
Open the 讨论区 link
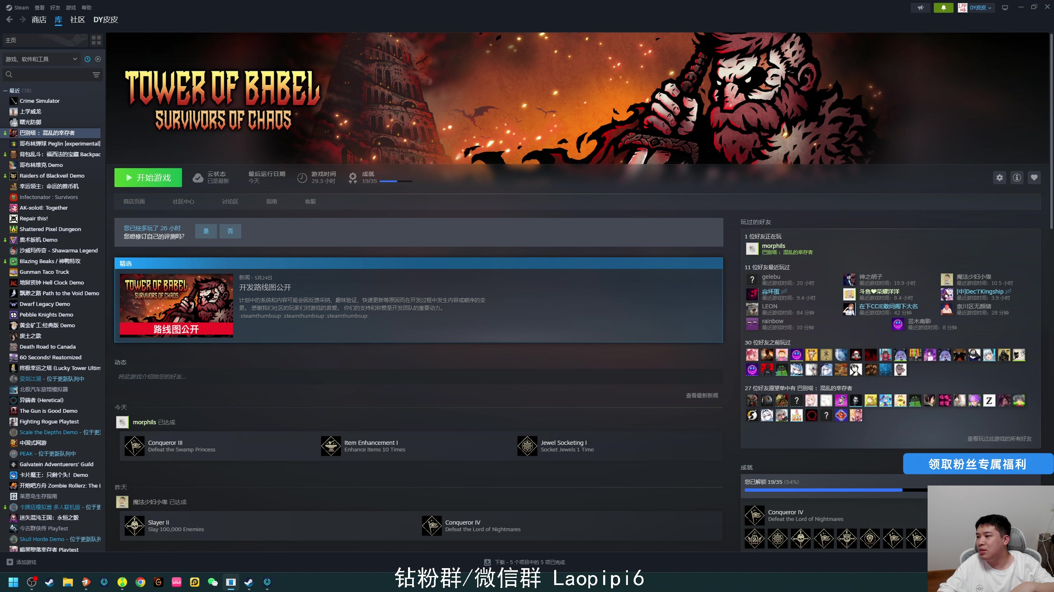230,201
